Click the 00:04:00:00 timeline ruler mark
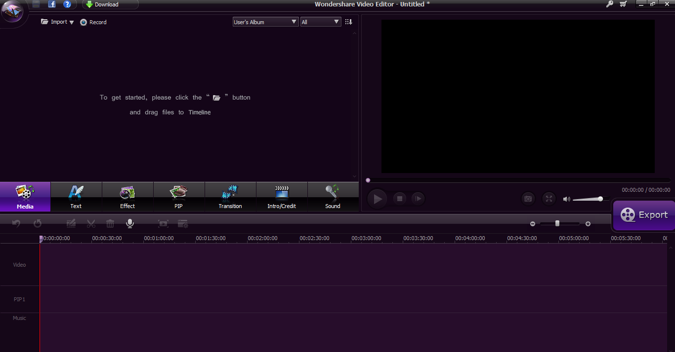This screenshot has height=352, width=675. [x=470, y=238]
